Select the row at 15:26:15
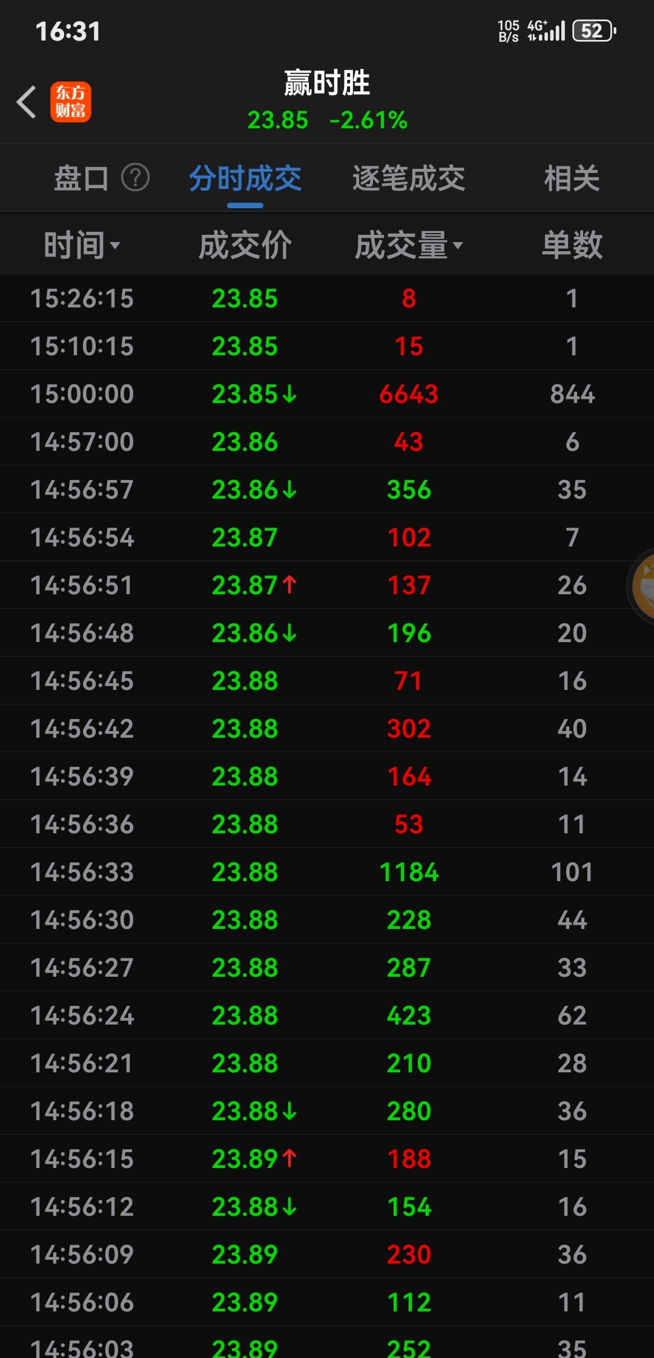Screen dimensions: 654x1358 [327, 298]
